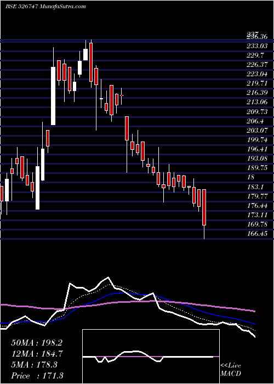274x384 pixels.
Task: Click the Price : 171.3 readout
Action: click(37, 376)
